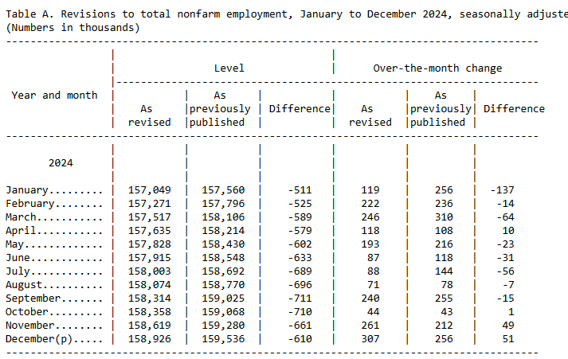This screenshot has height=359, width=568.
Task: Select June's revised level 157,915
Action: pos(149,258)
